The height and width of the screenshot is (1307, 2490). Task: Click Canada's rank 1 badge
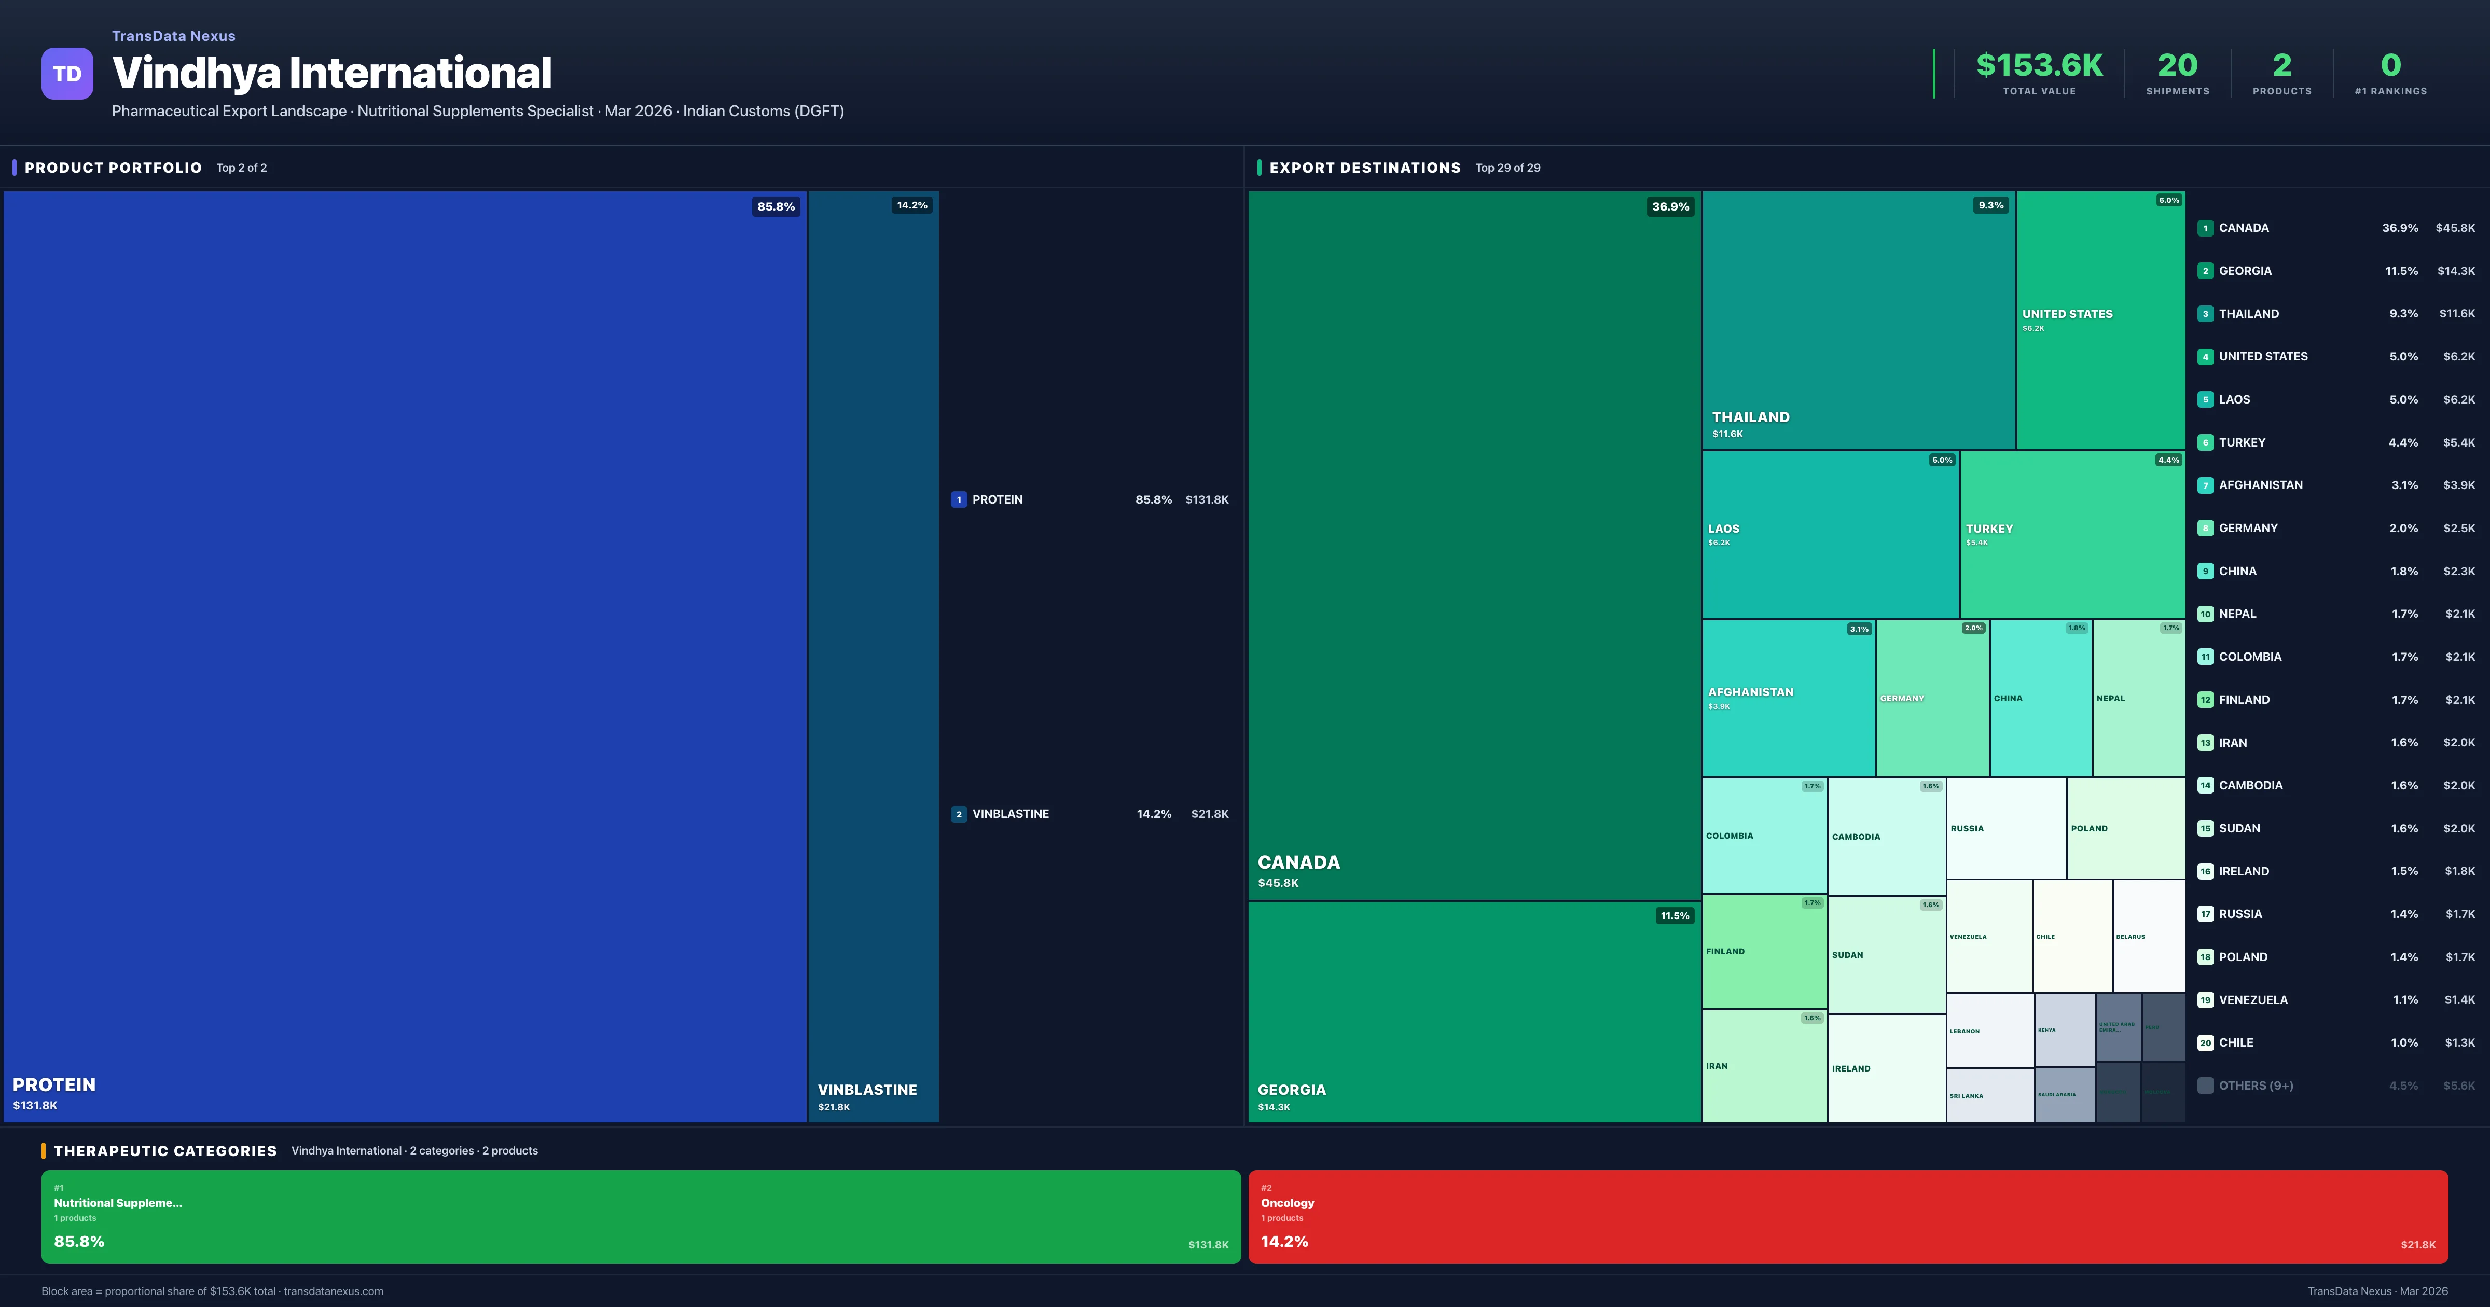[2205, 228]
